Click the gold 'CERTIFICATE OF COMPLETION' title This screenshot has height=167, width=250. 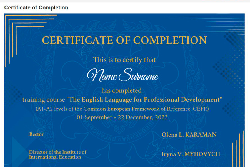tap(124, 41)
